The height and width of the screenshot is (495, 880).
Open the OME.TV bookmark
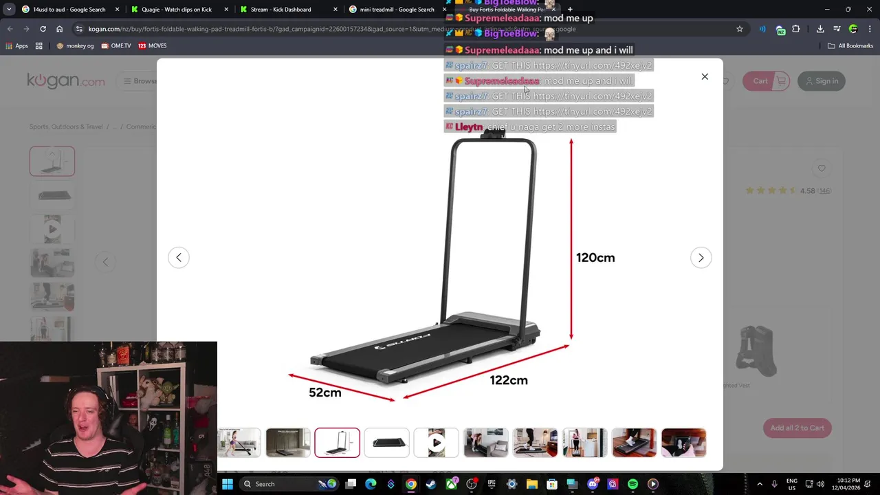(115, 46)
